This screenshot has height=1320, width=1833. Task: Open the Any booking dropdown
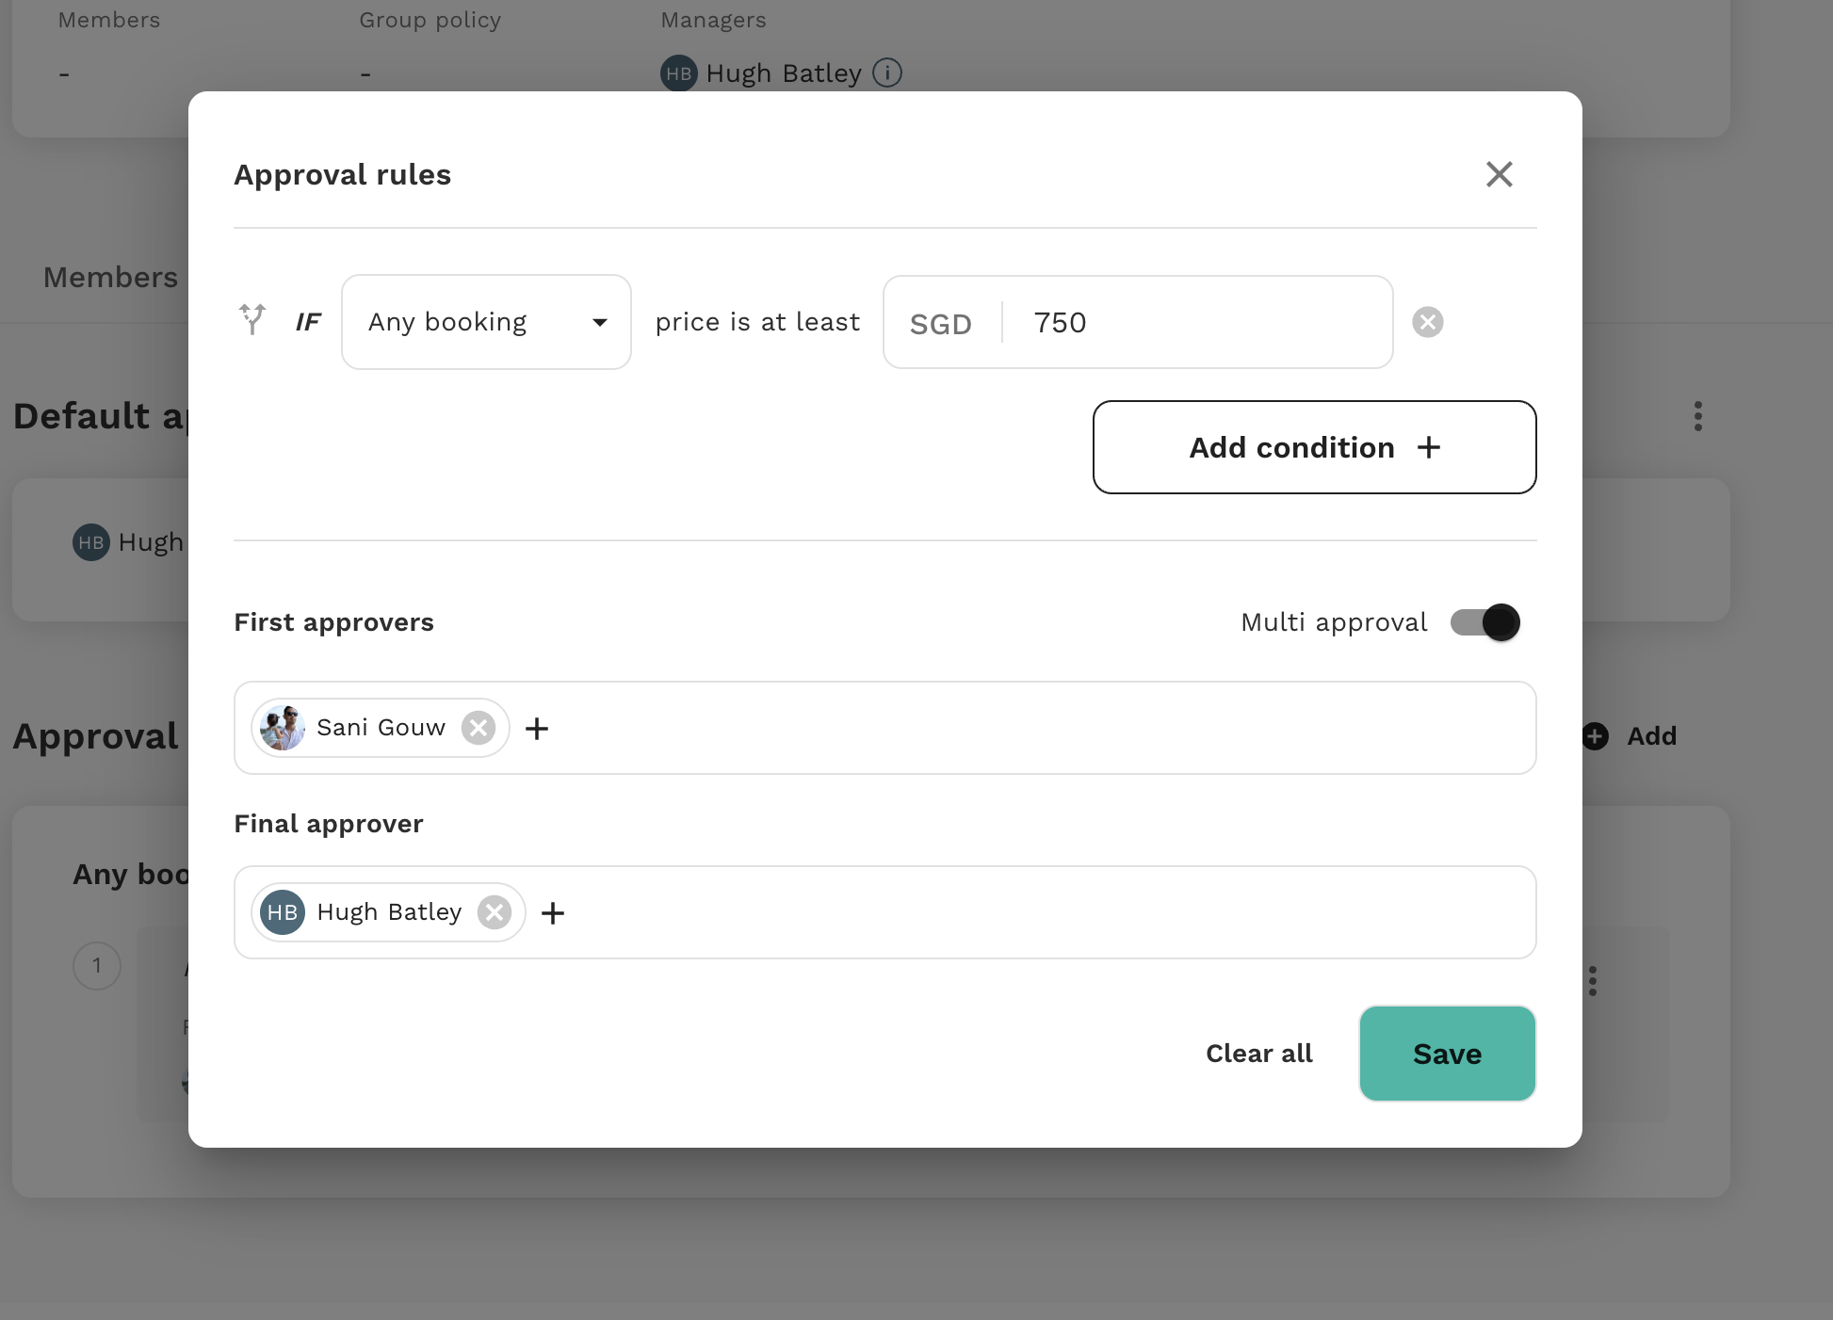[486, 322]
